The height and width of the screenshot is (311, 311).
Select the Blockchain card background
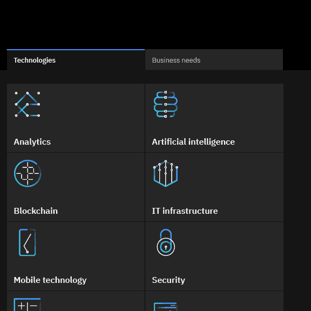point(76,187)
